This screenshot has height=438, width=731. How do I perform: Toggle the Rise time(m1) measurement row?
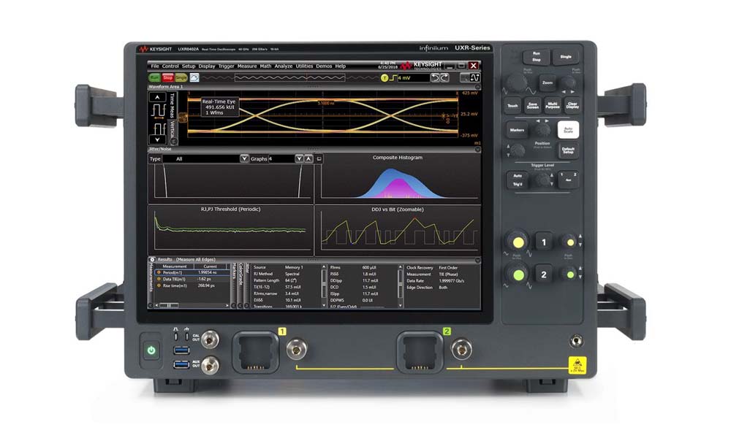tap(175, 285)
